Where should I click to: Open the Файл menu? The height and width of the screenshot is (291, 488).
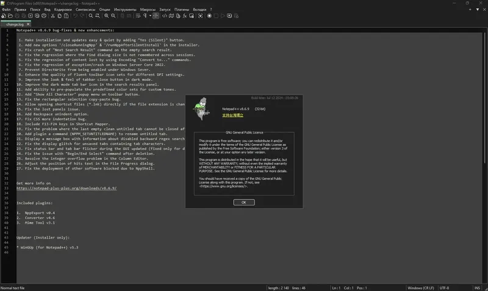point(6,9)
